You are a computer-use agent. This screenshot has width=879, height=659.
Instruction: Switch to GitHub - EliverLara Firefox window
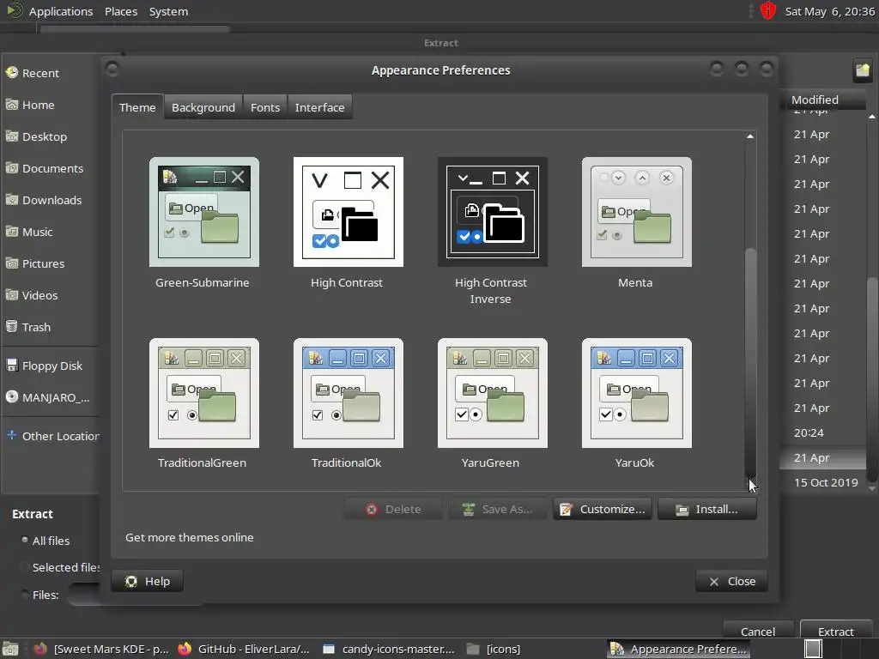(243, 649)
